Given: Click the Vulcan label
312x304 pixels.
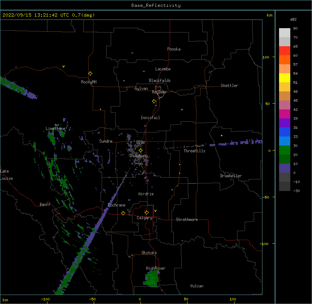Looking at the screenshot, I should 197,286.
